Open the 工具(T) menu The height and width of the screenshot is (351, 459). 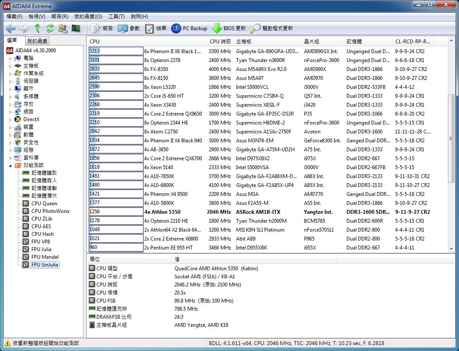(116, 17)
